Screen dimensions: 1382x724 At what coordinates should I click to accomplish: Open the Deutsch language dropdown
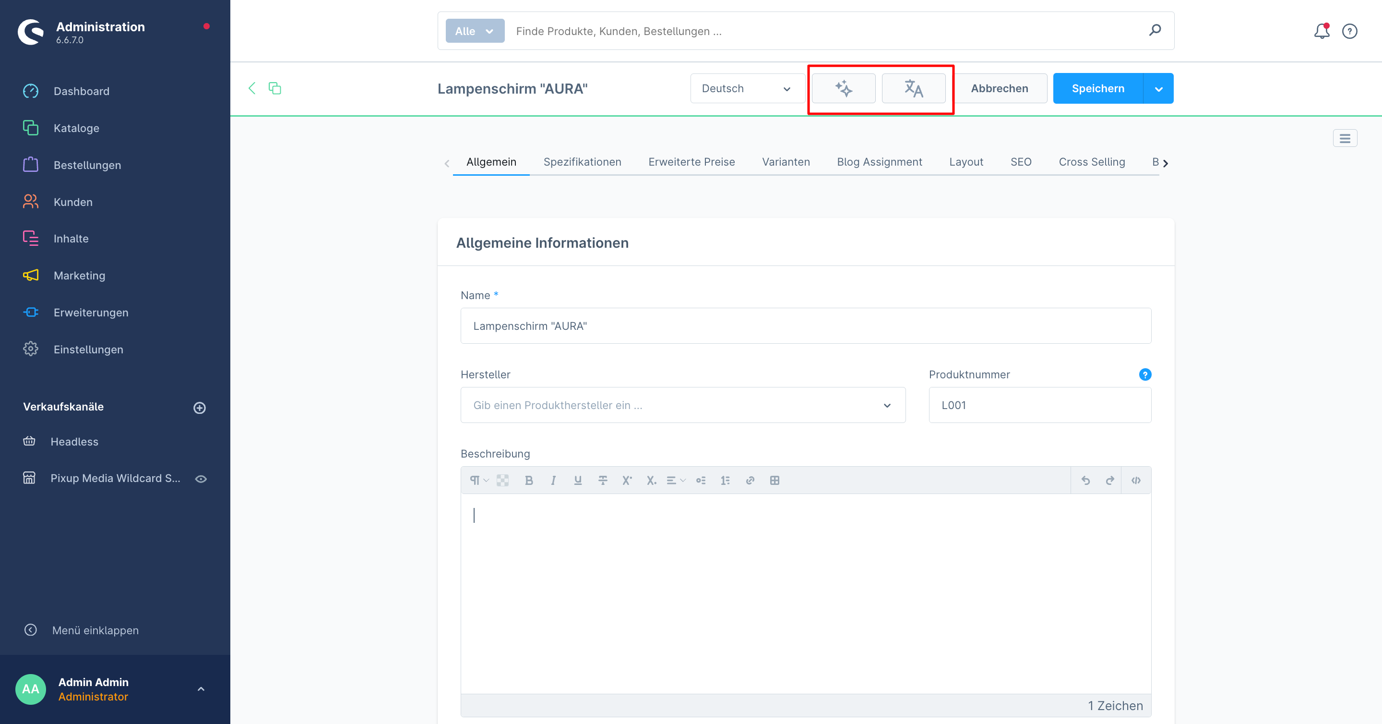(746, 88)
